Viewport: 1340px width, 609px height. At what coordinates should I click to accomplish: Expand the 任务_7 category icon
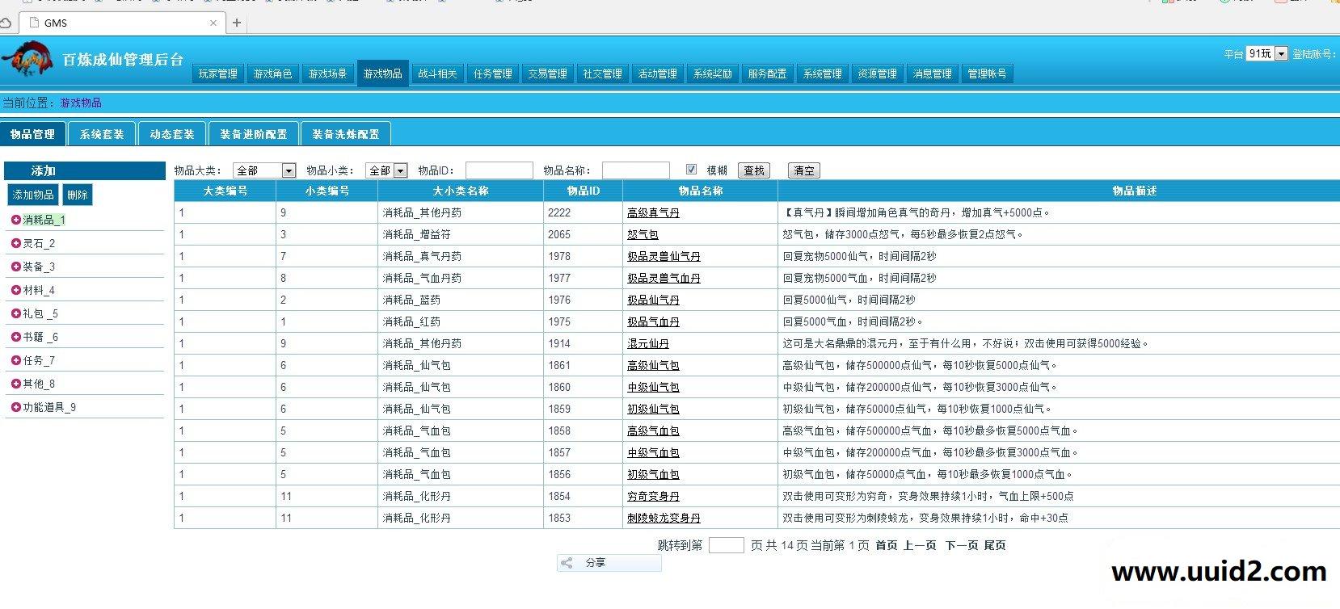pyautogui.click(x=15, y=360)
